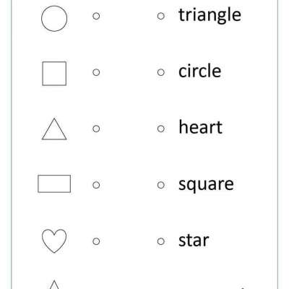Select the word circle

tap(199, 71)
